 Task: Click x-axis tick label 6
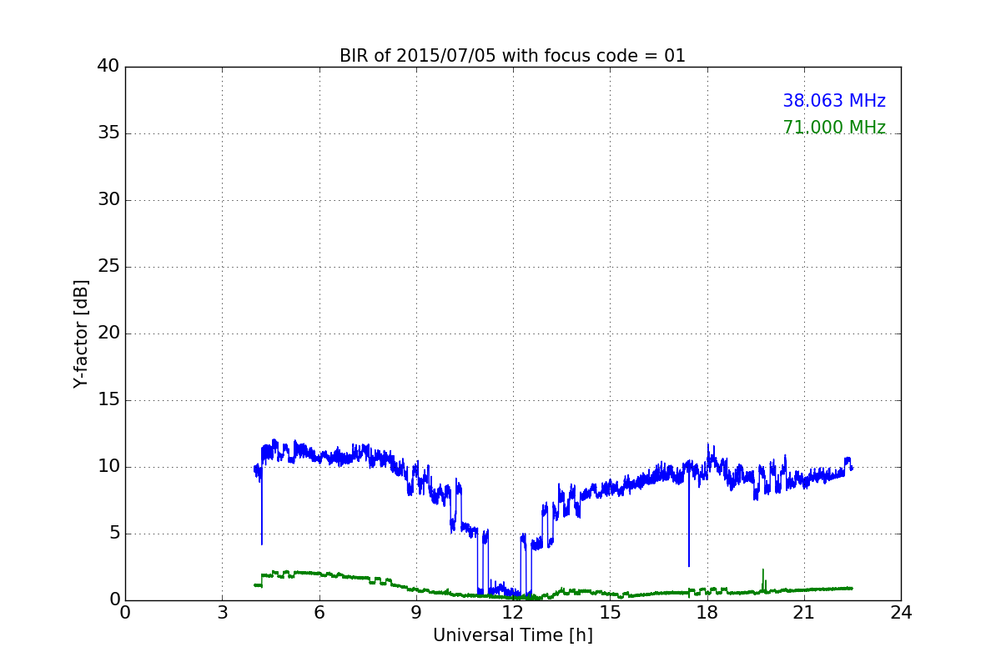tap(319, 613)
